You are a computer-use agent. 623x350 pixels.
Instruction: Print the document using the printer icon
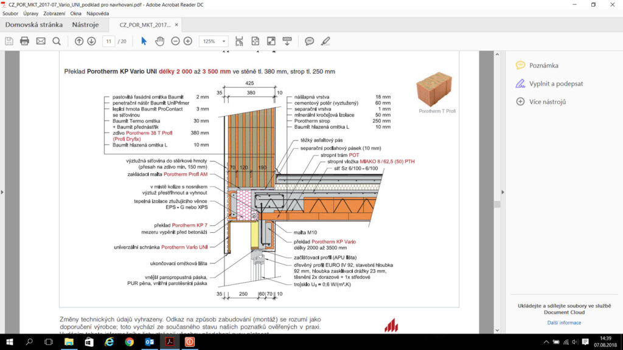tap(25, 41)
